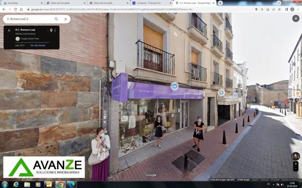Click the location permission icon in address bar

point(256,9)
